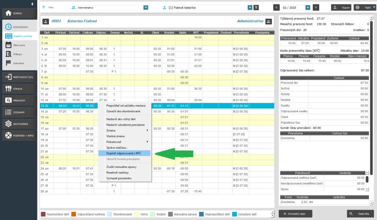The height and width of the screenshot is (220, 377).
Task: Expand the Administratíva department dropdown
Action: point(145,7)
